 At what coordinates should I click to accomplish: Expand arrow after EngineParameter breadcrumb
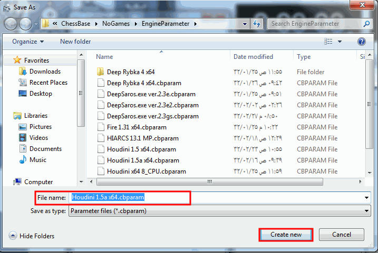tap(196, 24)
